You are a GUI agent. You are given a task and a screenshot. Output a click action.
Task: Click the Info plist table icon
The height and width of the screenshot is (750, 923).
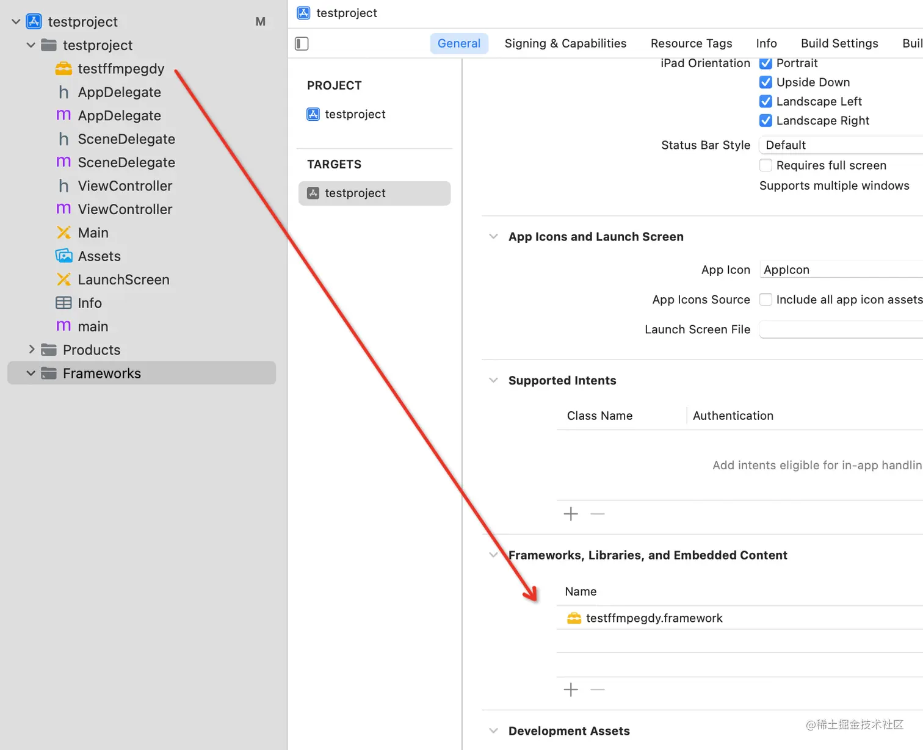63,303
